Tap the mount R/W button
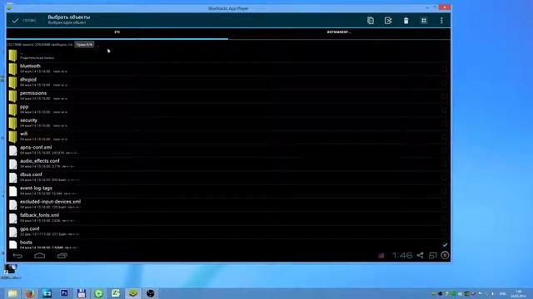The height and width of the screenshot is (299, 533). click(84, 44)
